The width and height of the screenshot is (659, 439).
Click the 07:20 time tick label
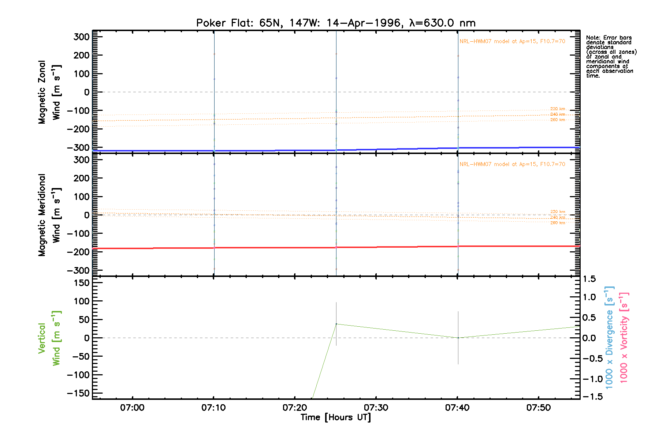[295, 408]
